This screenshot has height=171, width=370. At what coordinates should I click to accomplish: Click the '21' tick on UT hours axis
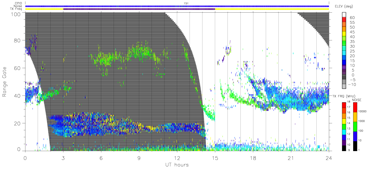(x=291, y=158)
